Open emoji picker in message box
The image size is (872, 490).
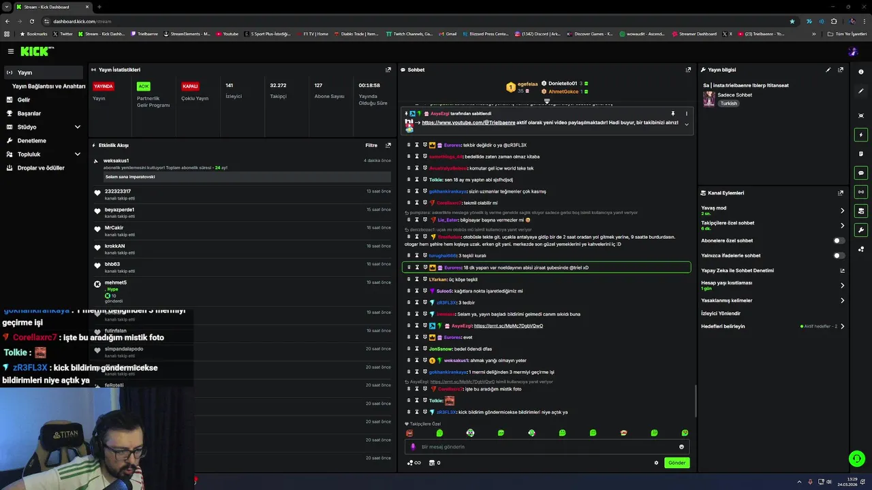(x=681, y=447)
